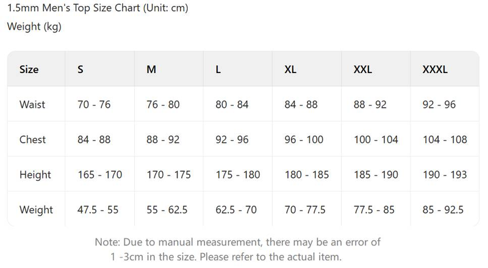Select the Size header cell
This screenshot has width=488, height=268.
coord(29,69)
